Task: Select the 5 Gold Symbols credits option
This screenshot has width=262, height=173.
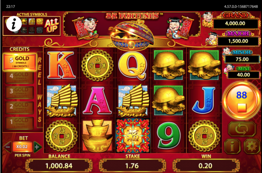Action: [x=20, y=62]
